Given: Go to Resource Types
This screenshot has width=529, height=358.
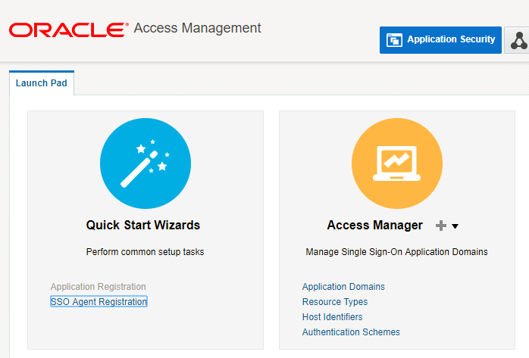Looking at the screenshot, I should 335,302.
